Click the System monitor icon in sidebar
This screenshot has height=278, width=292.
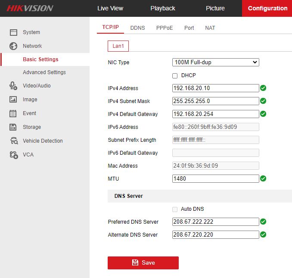coord(13,32)
